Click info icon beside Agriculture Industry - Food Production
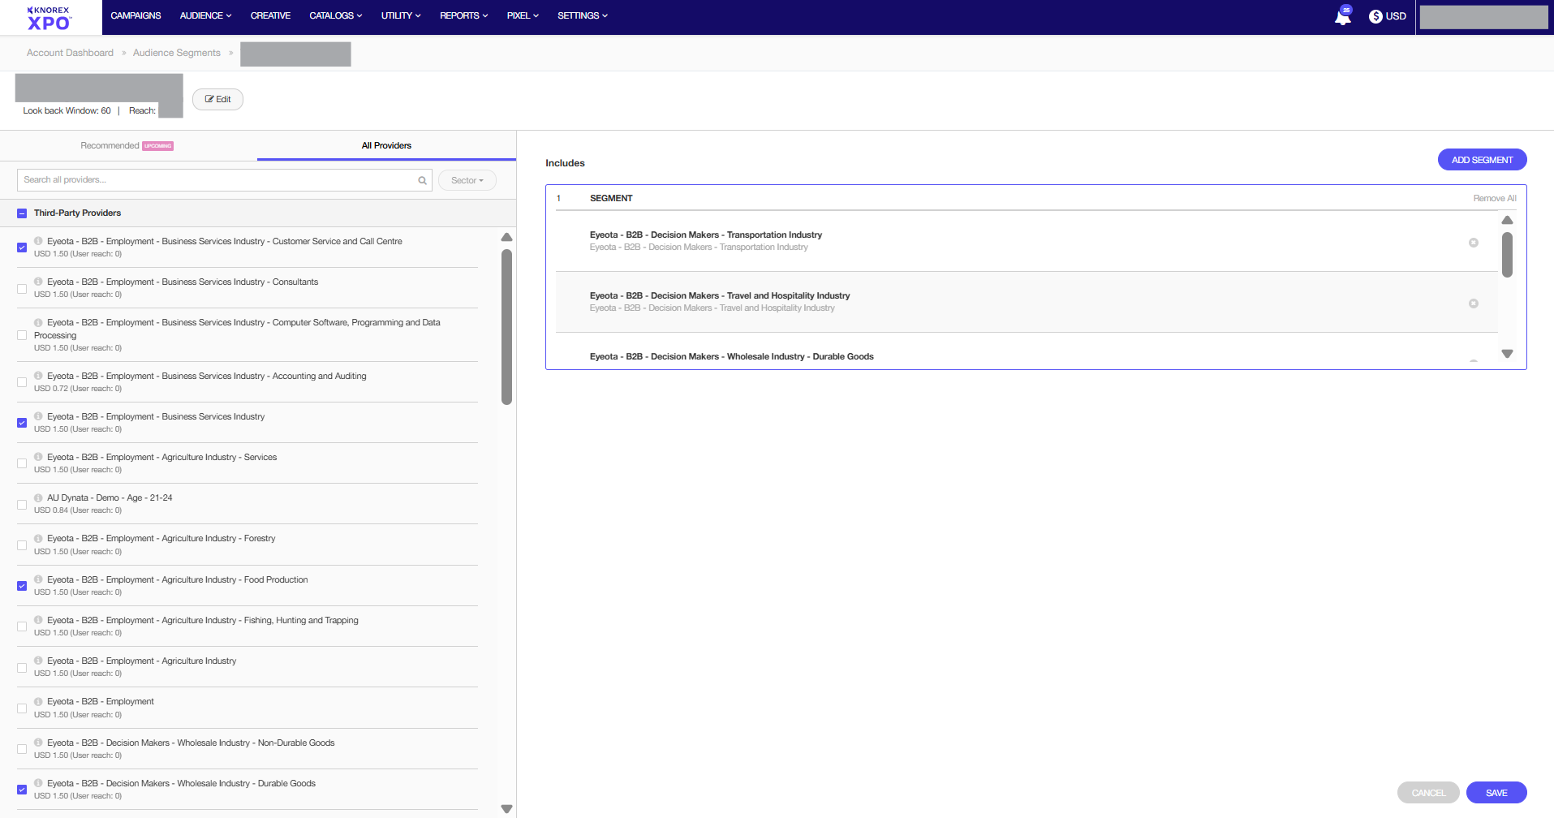Image resolution: width=1554 pixels, height=818 pixels. pos(38,579)
